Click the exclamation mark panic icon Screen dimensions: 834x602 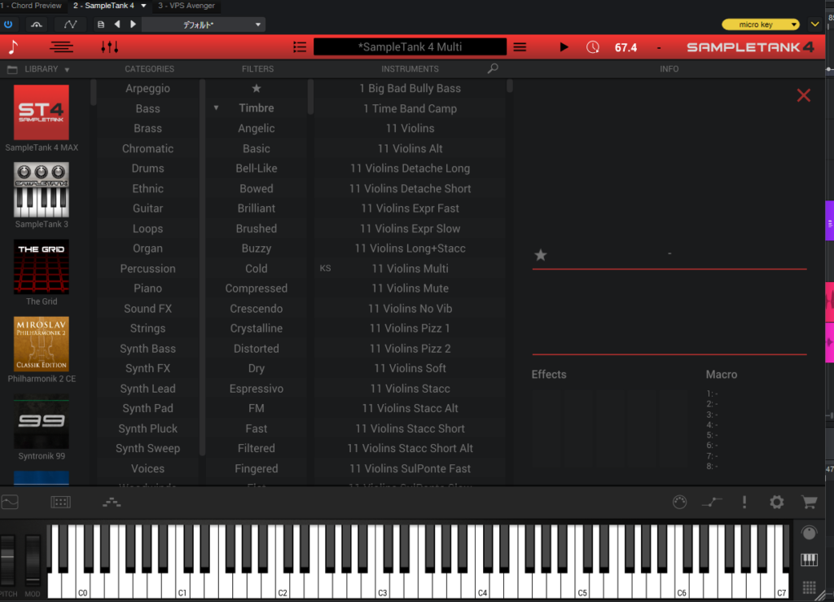pos(744,503)
